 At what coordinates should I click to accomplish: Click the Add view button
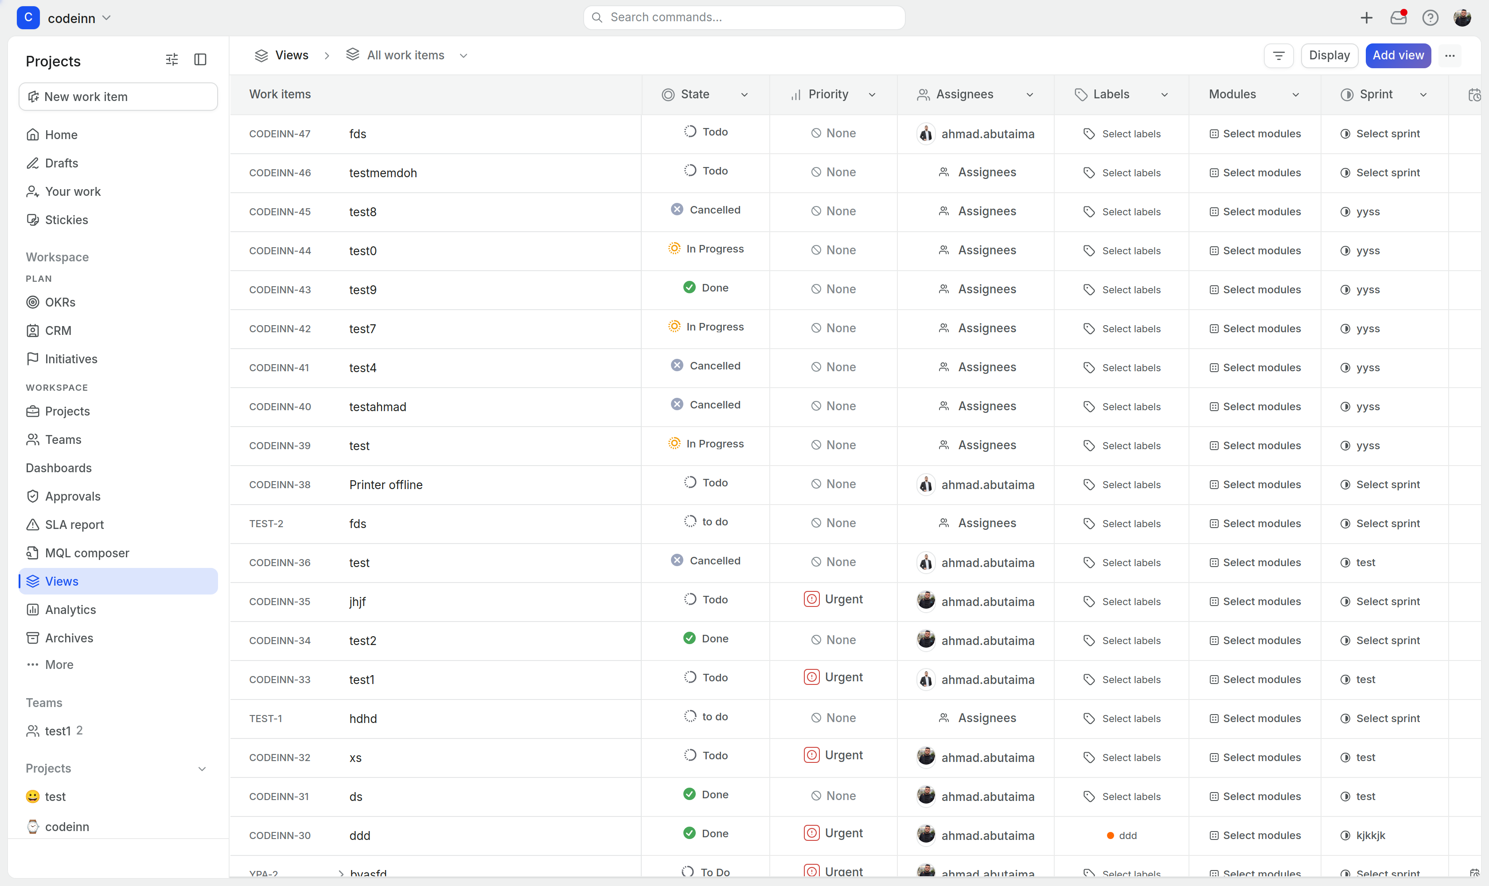click(x=1398, y=55)
